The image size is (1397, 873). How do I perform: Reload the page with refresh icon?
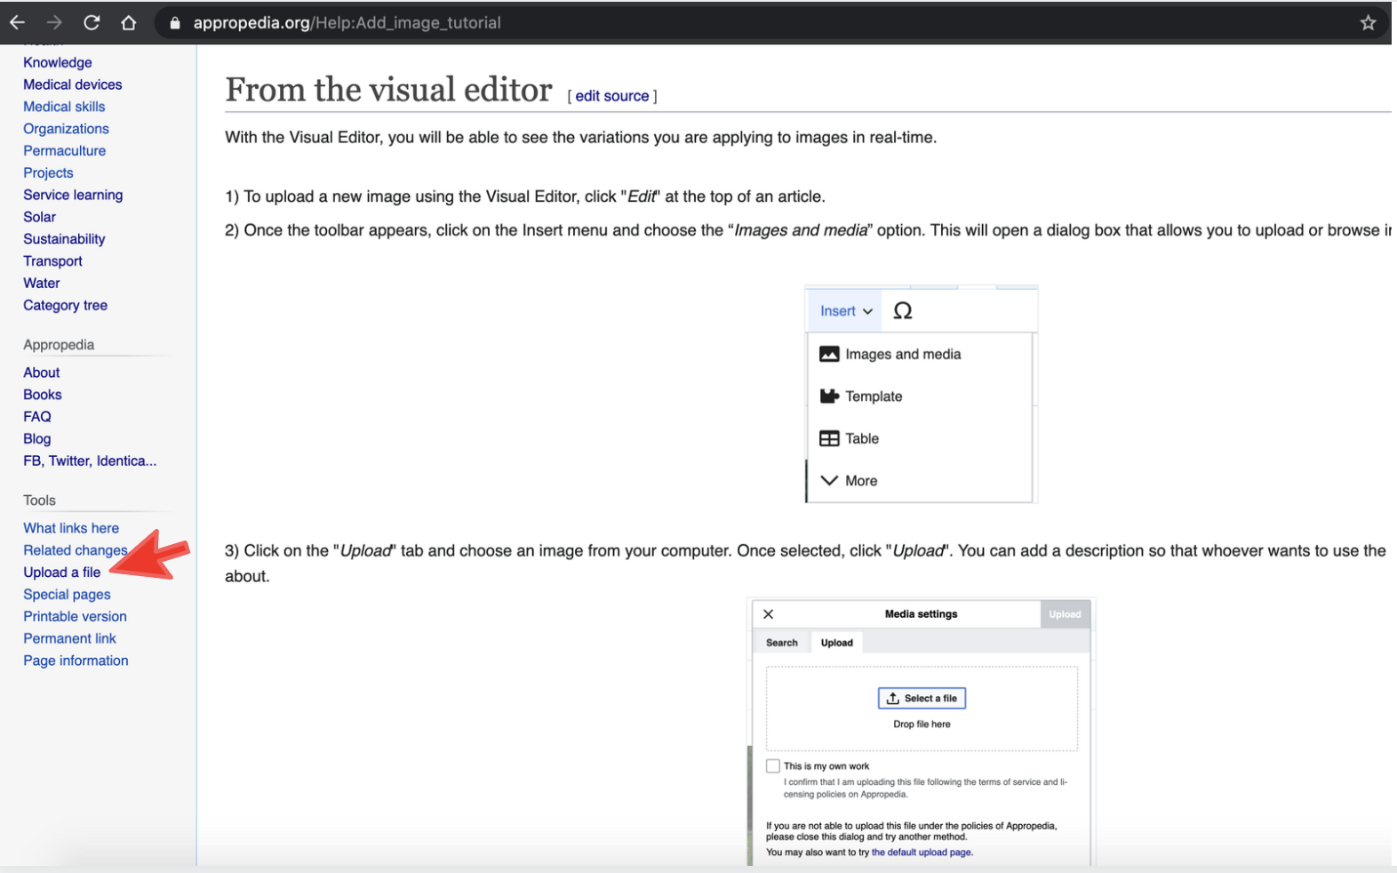click(92, 23)
